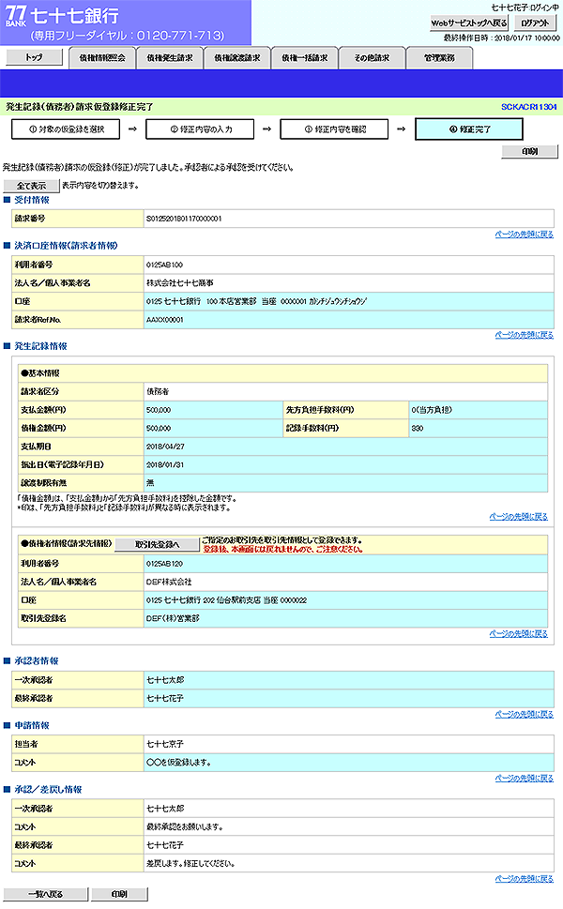
Task: Click 記録手数料 value 330
Action: pos(418,429)
